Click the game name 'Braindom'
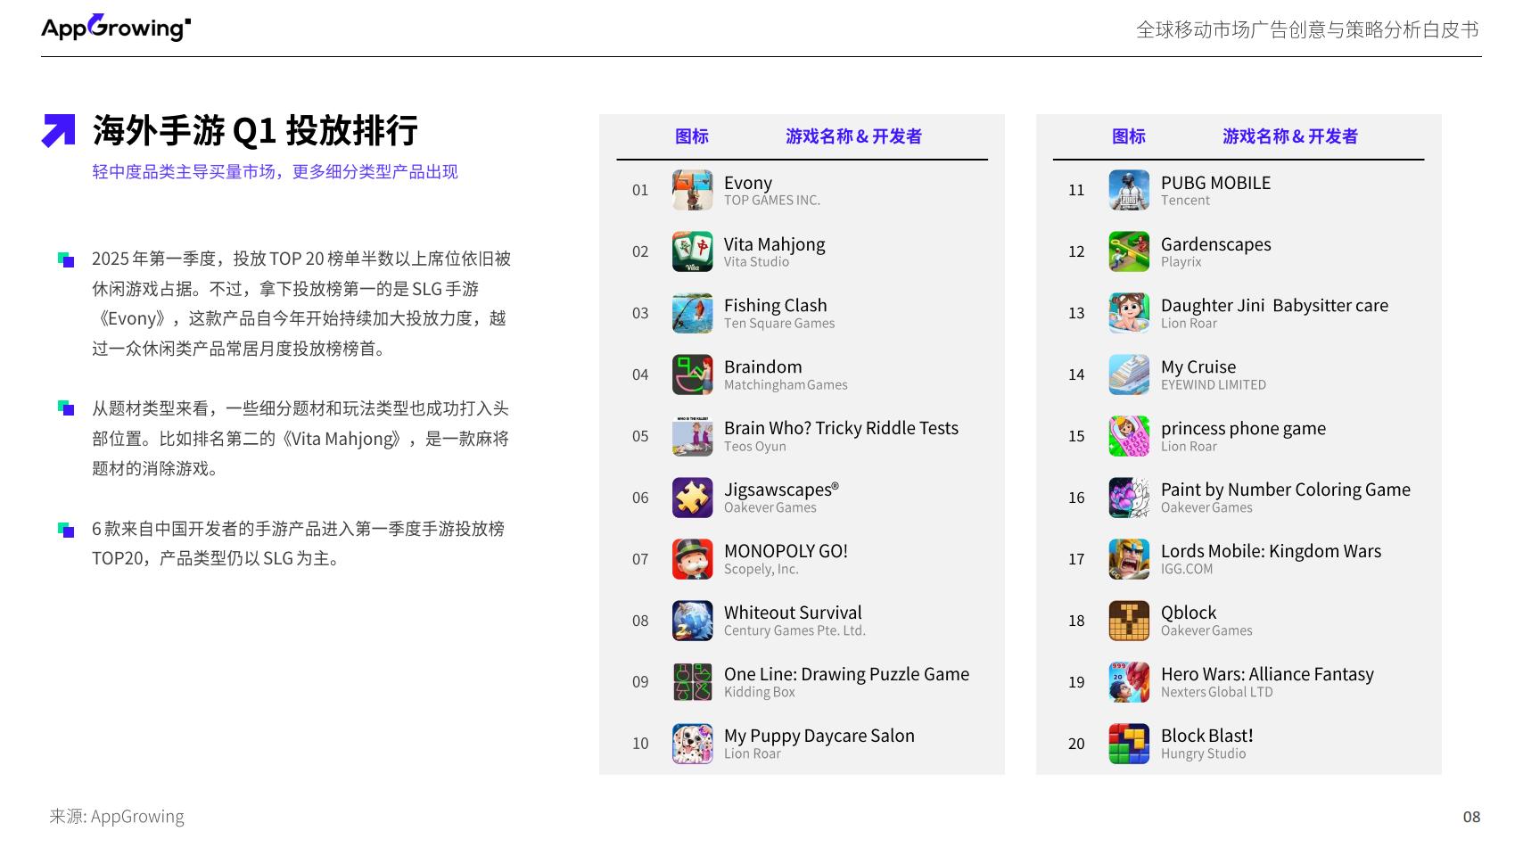 coord(763,367)
